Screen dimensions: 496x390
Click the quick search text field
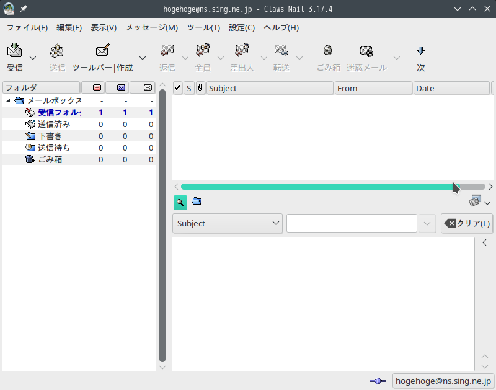tap(352, 223)
